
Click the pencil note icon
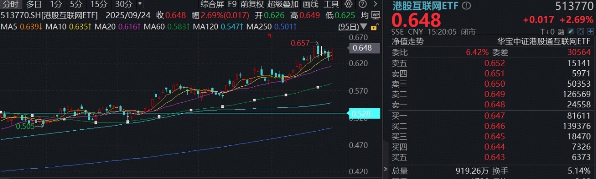click(x=571, y=32)
